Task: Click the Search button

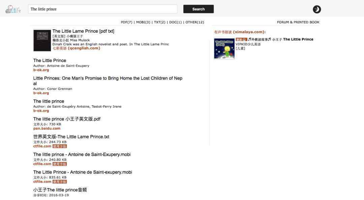Action: pos(199,9)
